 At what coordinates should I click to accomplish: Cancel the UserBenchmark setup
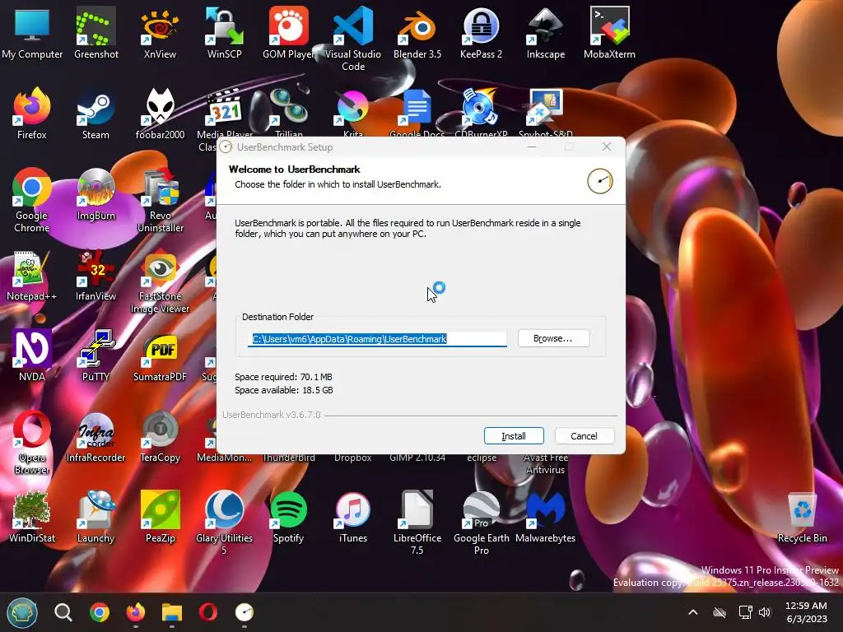584,436
